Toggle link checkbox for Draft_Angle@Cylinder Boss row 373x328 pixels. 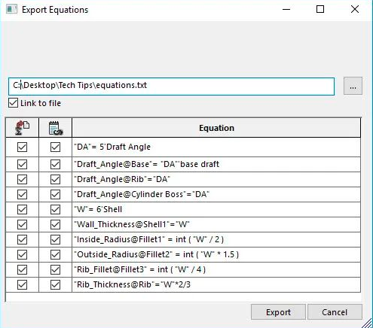pos(55,195)
